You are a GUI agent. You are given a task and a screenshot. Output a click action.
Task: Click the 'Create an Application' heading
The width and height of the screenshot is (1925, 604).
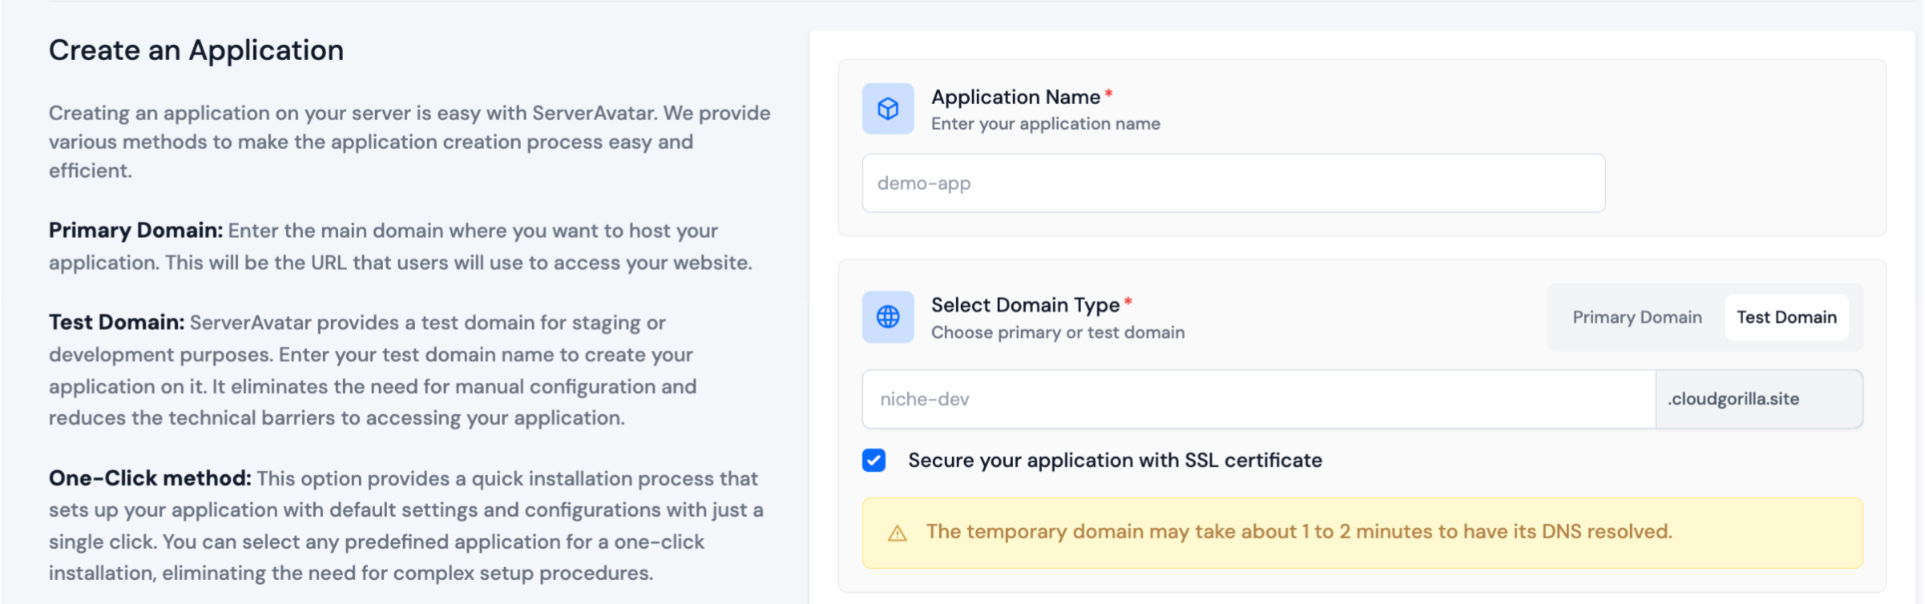(x=196, y=50)
